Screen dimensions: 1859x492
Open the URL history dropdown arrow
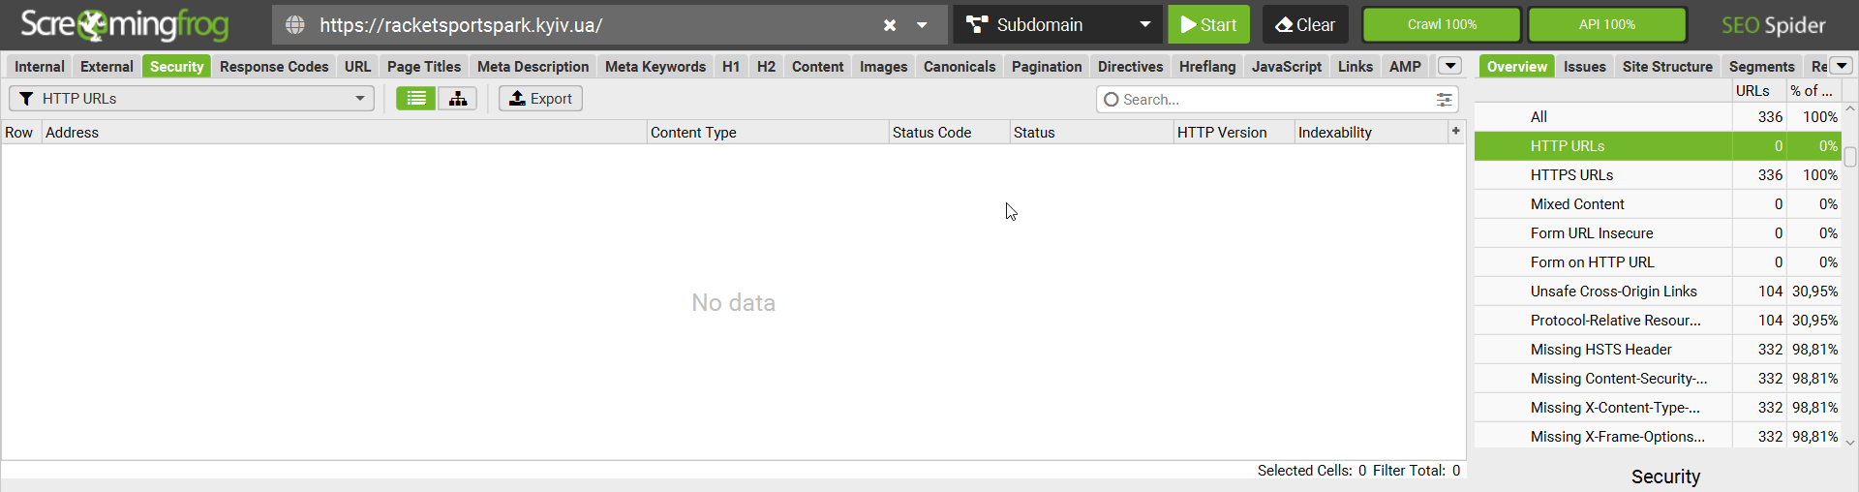point(922,25)
